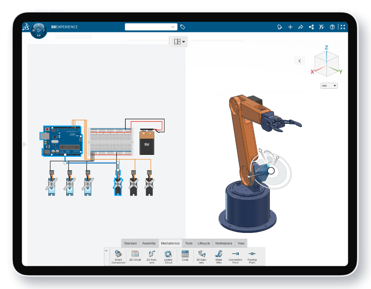Open the top search dropdown field
Image resolution: width=371 pixels, height=289 pixels.
pos(151,27)
